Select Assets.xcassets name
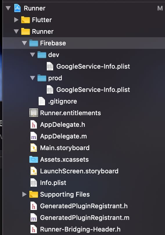 click(x=64, y=159)
